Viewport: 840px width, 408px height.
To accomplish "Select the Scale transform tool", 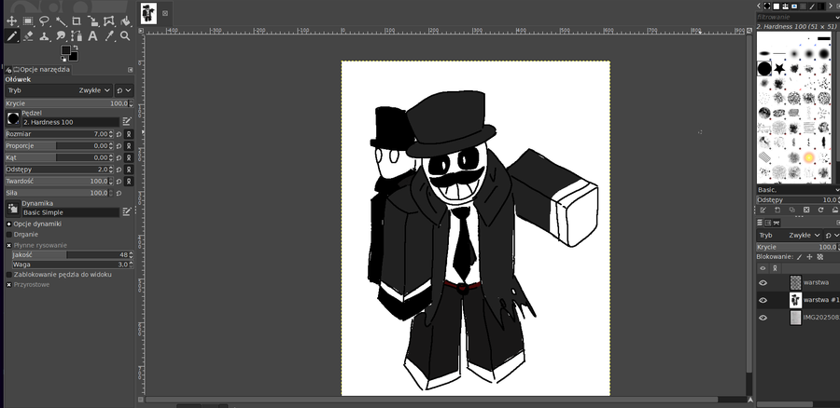I will 92,21.
